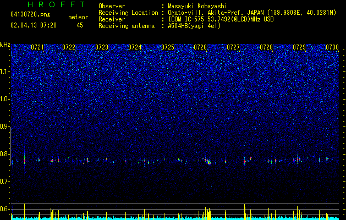Click the 0730 time marker
The image size is (346, 220).
click(x=332, y=47)
